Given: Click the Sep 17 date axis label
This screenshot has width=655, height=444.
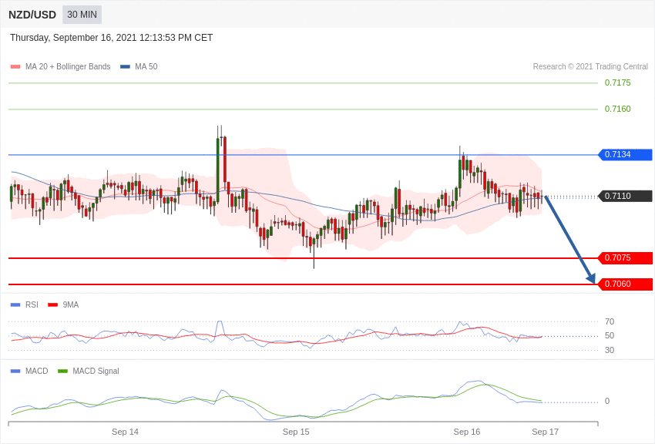Looking at the screenshot, I should [x=545, y=432].
